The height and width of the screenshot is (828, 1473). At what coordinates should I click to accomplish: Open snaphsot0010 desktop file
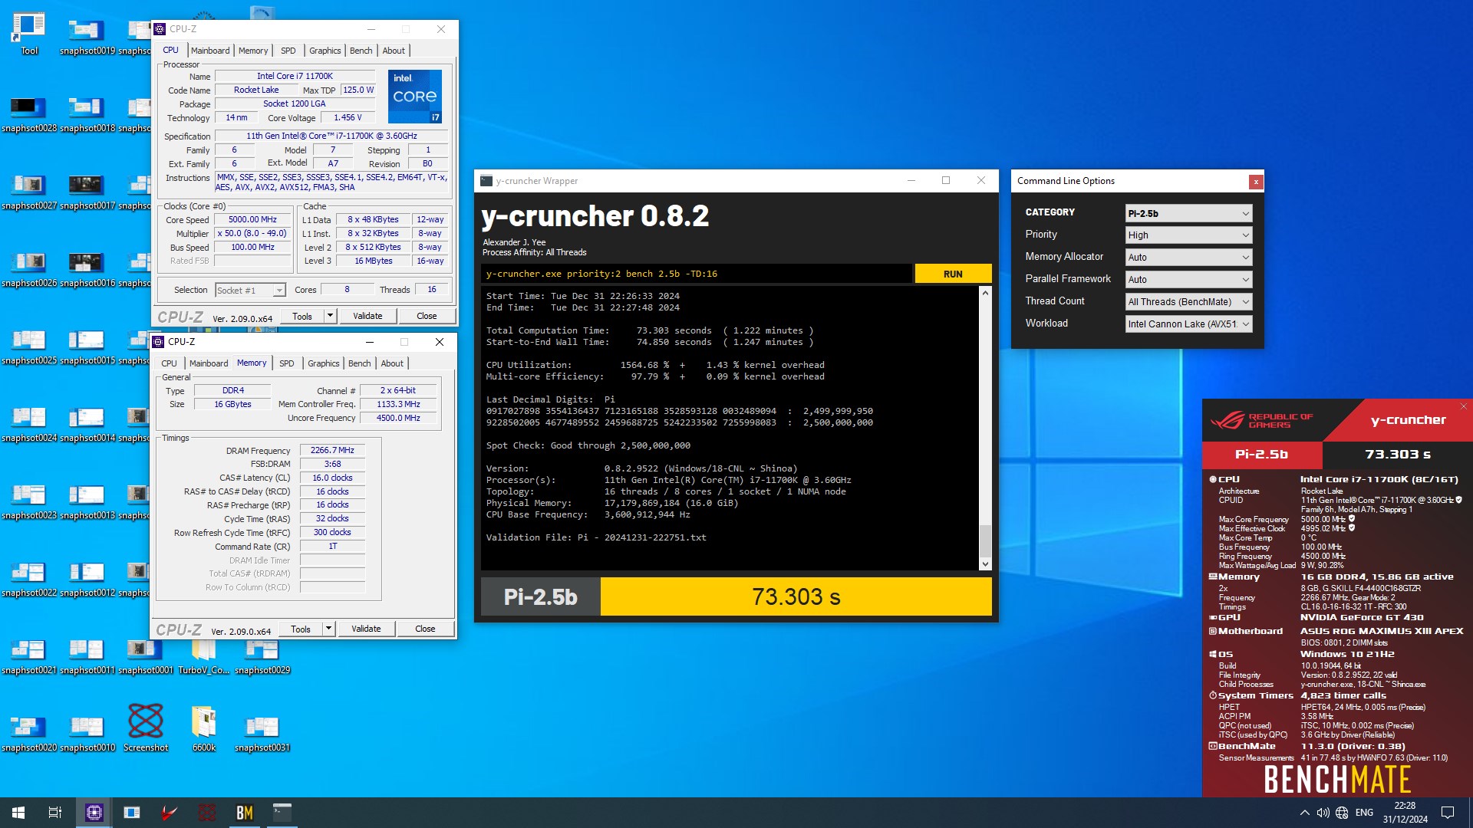coord(87,734)
